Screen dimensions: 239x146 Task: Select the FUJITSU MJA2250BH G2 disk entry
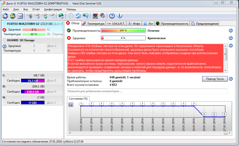pyautogui.click(x=33, y=28)
